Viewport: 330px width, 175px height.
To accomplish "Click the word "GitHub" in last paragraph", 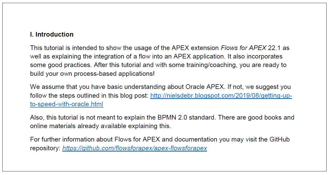I will pyautogui.click(x=280, y=139).
